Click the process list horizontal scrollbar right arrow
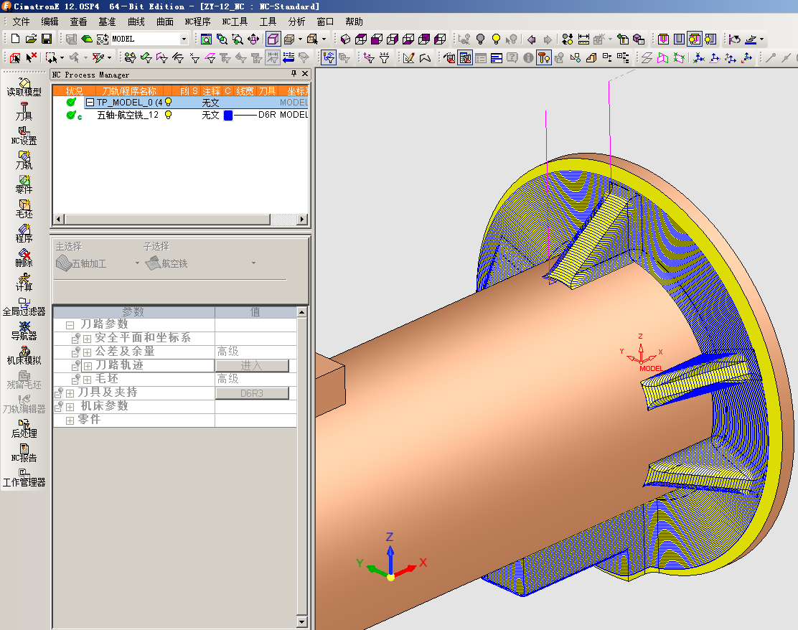Viewport: 798px width, 630px height. [302, 220]
